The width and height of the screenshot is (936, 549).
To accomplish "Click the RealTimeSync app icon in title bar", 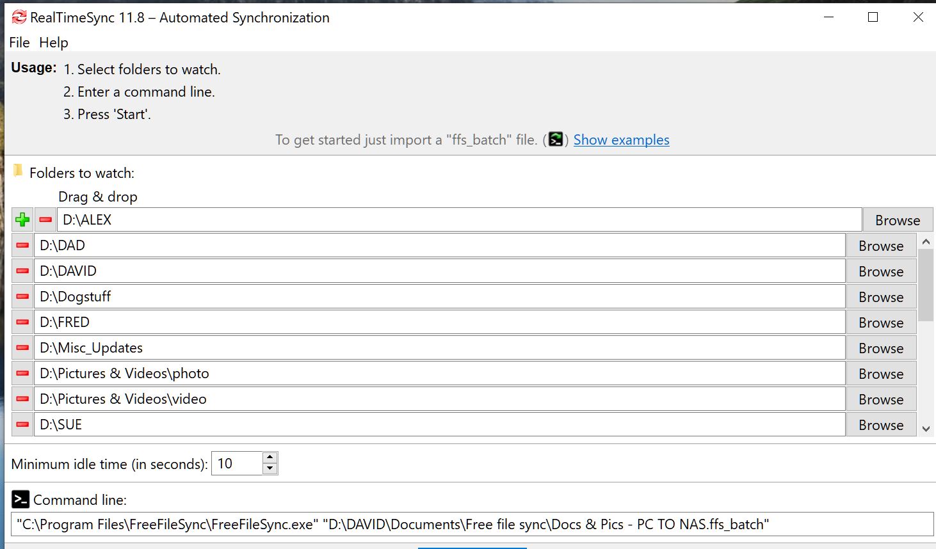I will tap(19, 17).
